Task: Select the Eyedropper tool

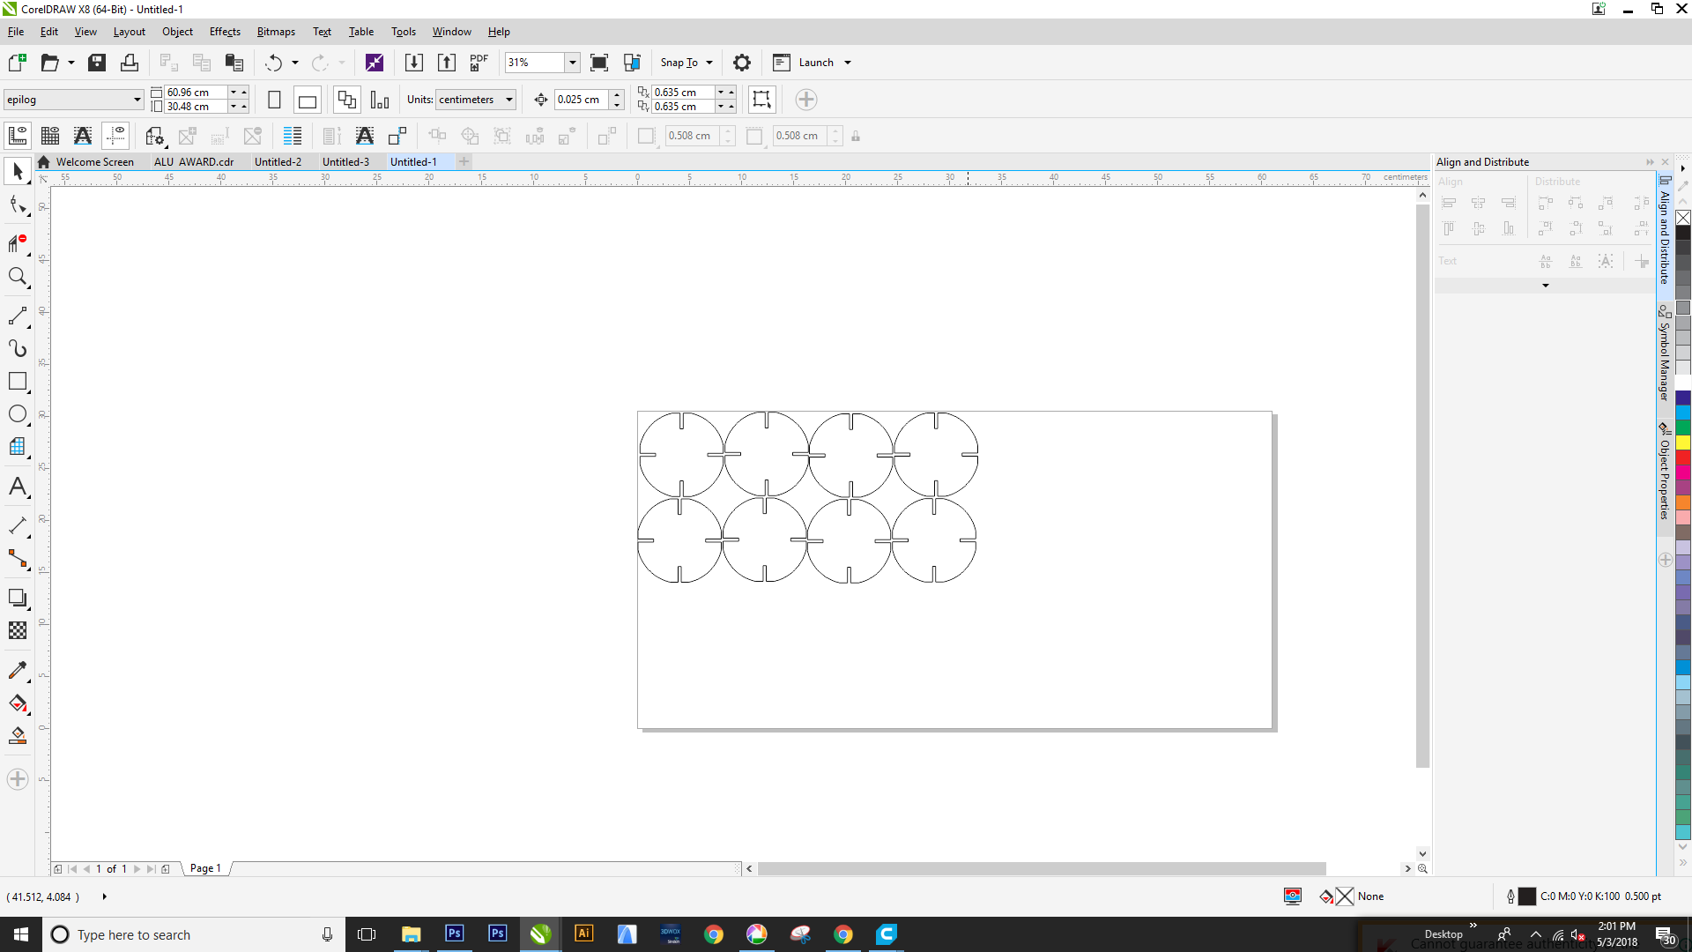Action: pyautogui.click(x=18, y=670)
